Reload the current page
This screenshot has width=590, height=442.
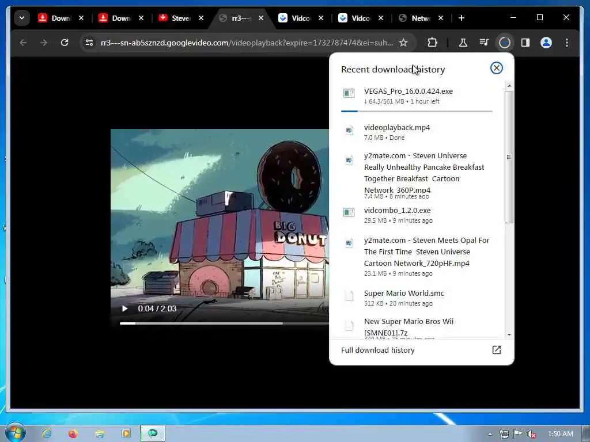click(65, 43)
